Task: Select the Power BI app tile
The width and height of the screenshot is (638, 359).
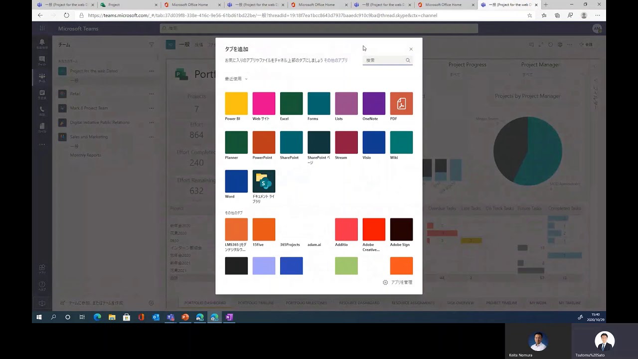Action: point(236,104)
